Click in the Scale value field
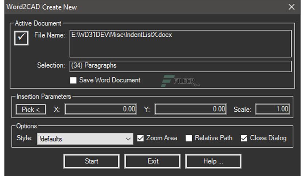 tap(272, 109)
